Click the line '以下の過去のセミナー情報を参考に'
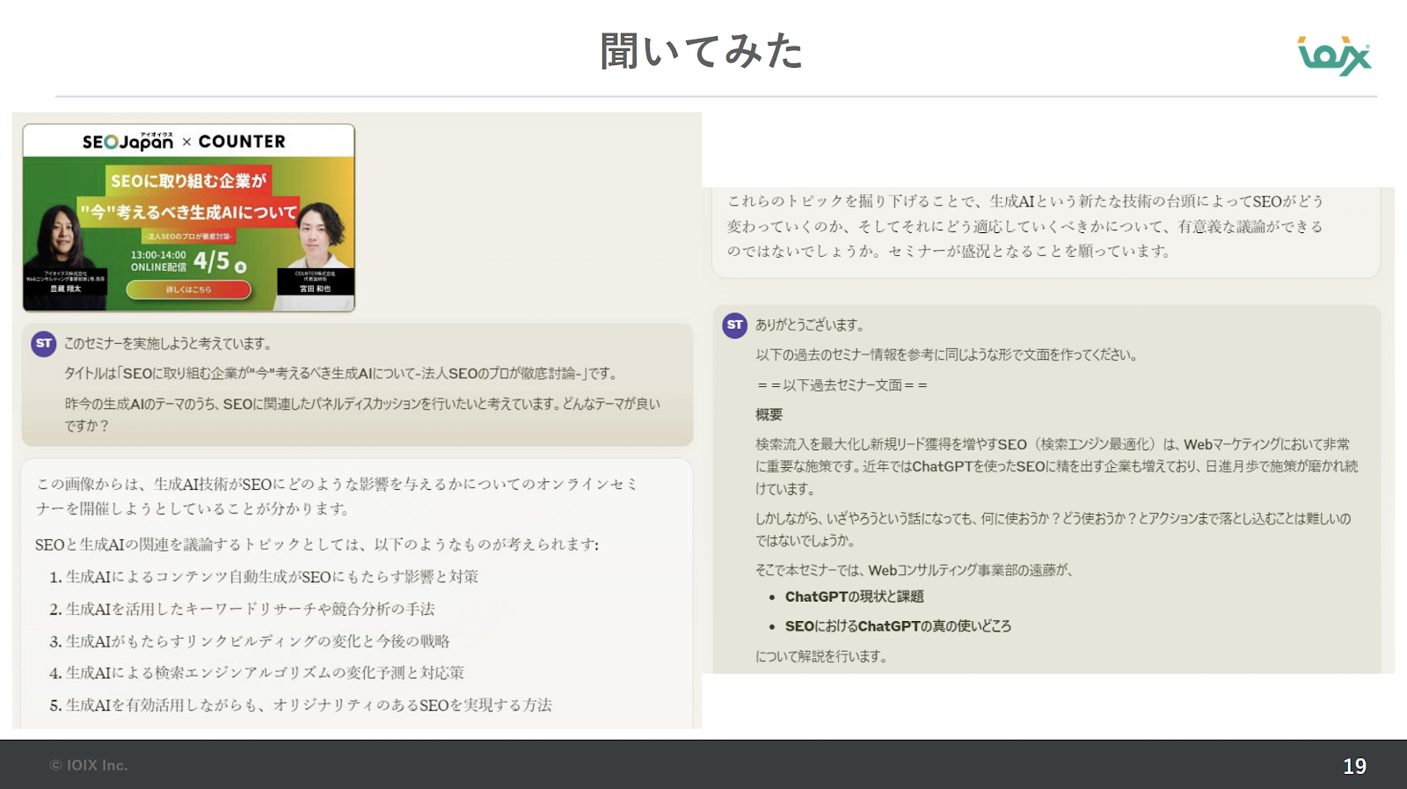The image size is (1407, 789). [948, 355]
